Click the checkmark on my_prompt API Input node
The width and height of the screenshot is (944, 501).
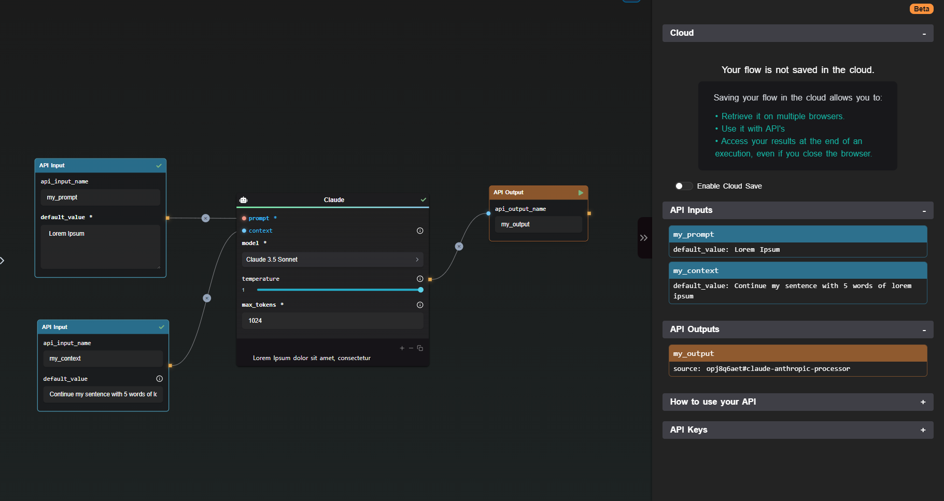coord(159,166)
